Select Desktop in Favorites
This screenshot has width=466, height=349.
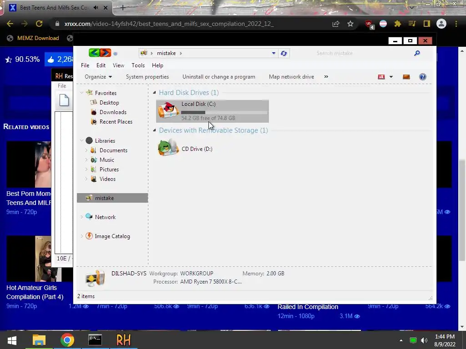[109, 102]
